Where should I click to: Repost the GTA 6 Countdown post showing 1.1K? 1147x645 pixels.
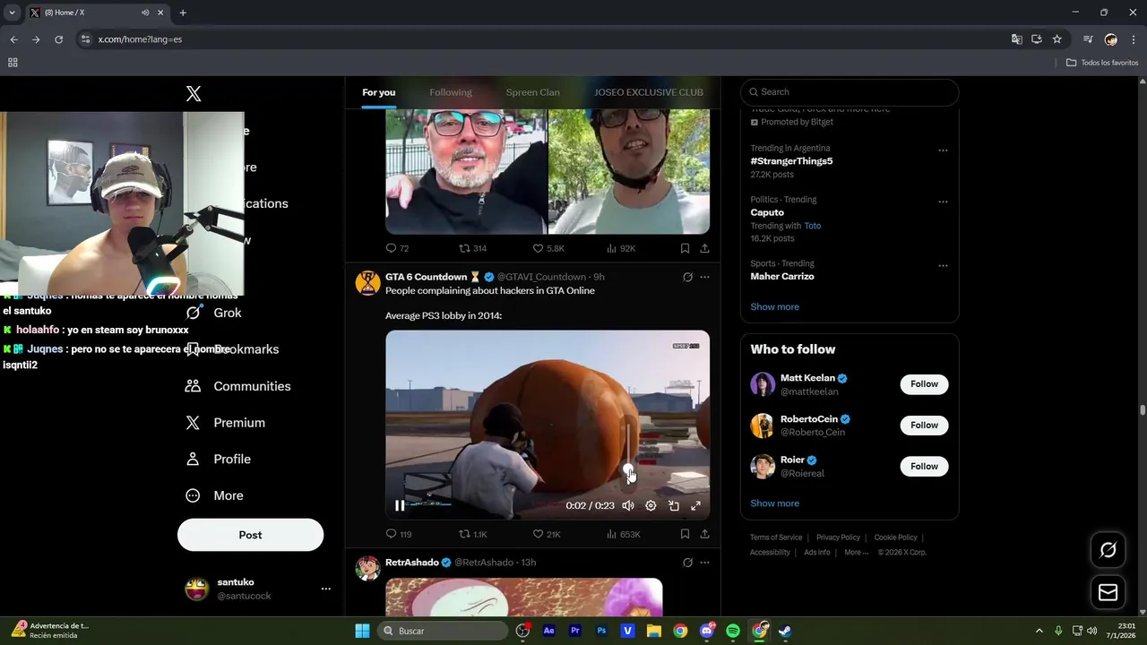(x=473, y=534)
